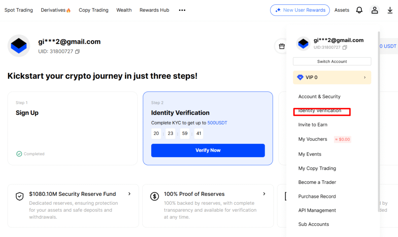Expand the Security Reserve Fund arrow
This screenshot has width=398, height=237.
click(x=129, y=194)
